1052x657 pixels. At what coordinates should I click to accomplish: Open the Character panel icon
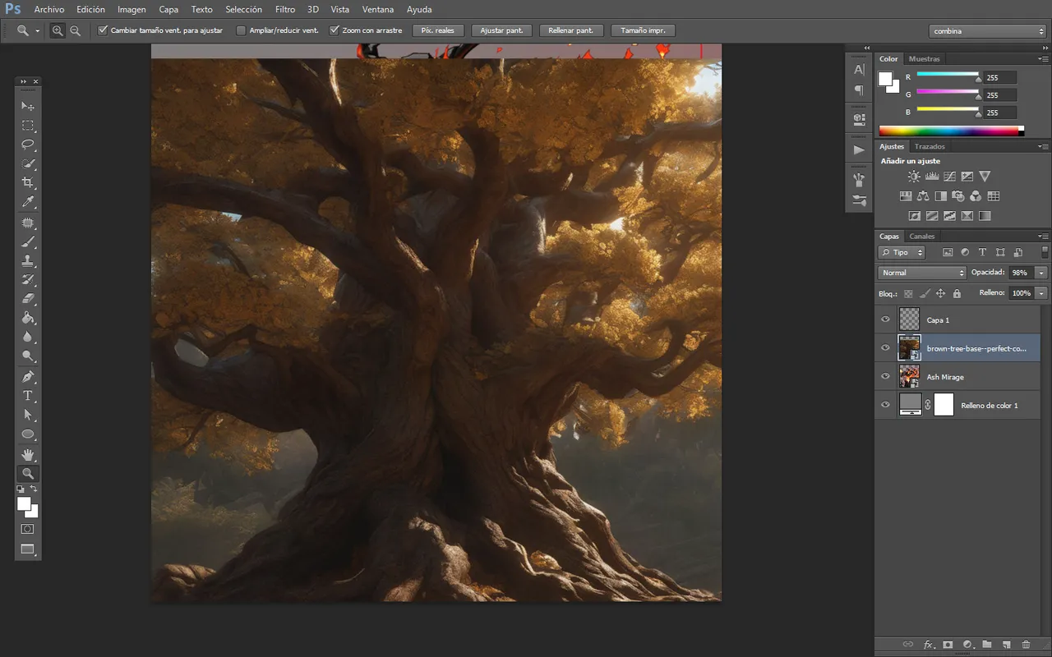pyautogui.click(x=859, y=70)
